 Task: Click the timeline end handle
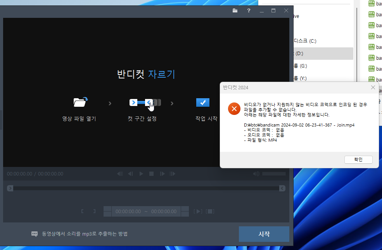(x=282, y=188)
